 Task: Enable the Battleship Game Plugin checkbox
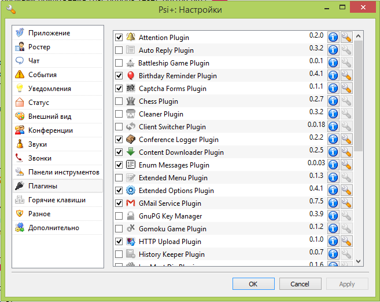[x=119, y=63]
